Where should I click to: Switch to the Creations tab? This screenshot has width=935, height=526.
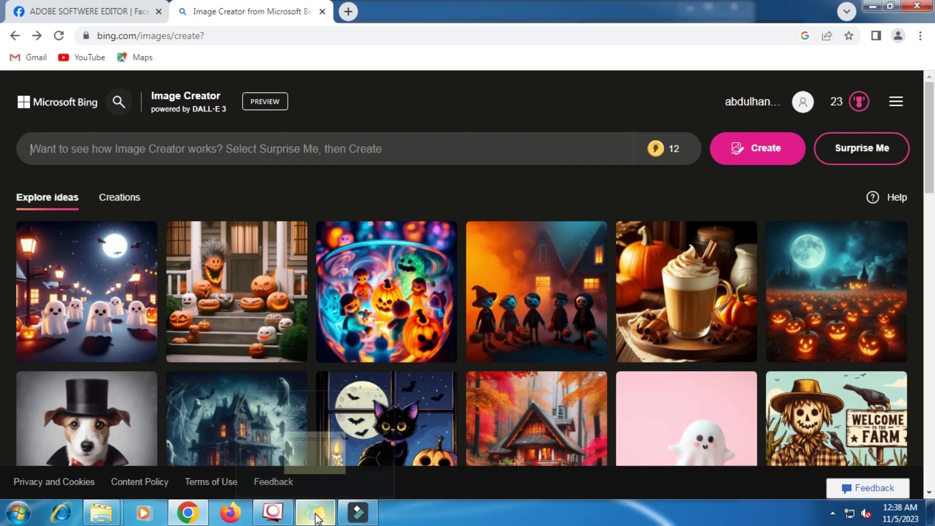click(119, 197)
